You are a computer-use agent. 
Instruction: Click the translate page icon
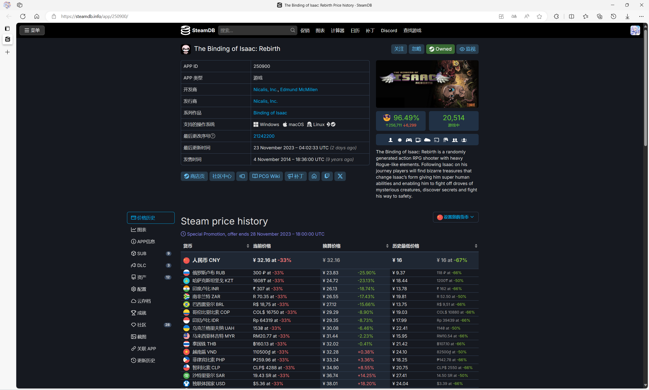tap(514, 16)
